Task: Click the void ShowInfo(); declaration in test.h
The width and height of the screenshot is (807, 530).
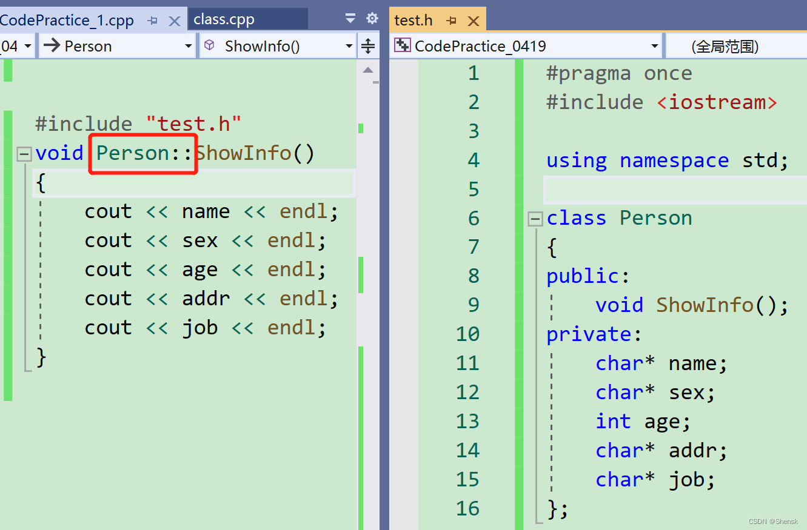Action: 692,305
